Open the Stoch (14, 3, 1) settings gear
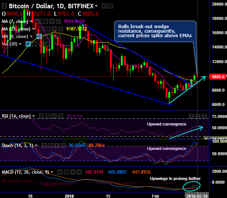 tap(50, 145)
